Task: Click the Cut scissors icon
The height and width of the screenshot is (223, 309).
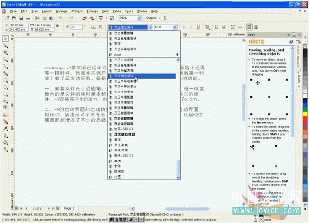Action: coord(37,18)
